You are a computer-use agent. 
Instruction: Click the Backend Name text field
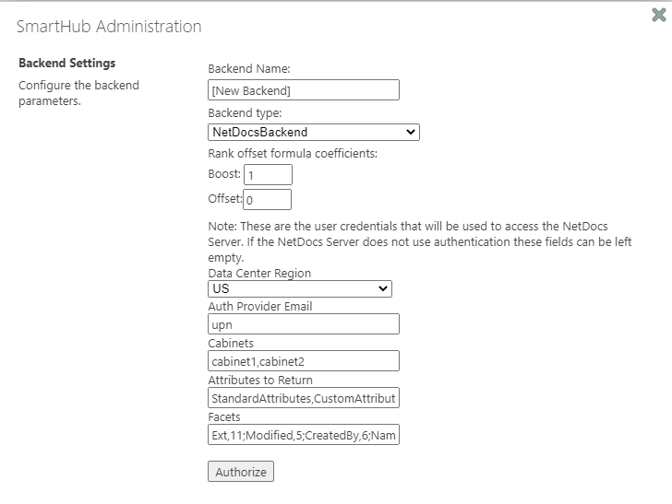tap(304, 90)
